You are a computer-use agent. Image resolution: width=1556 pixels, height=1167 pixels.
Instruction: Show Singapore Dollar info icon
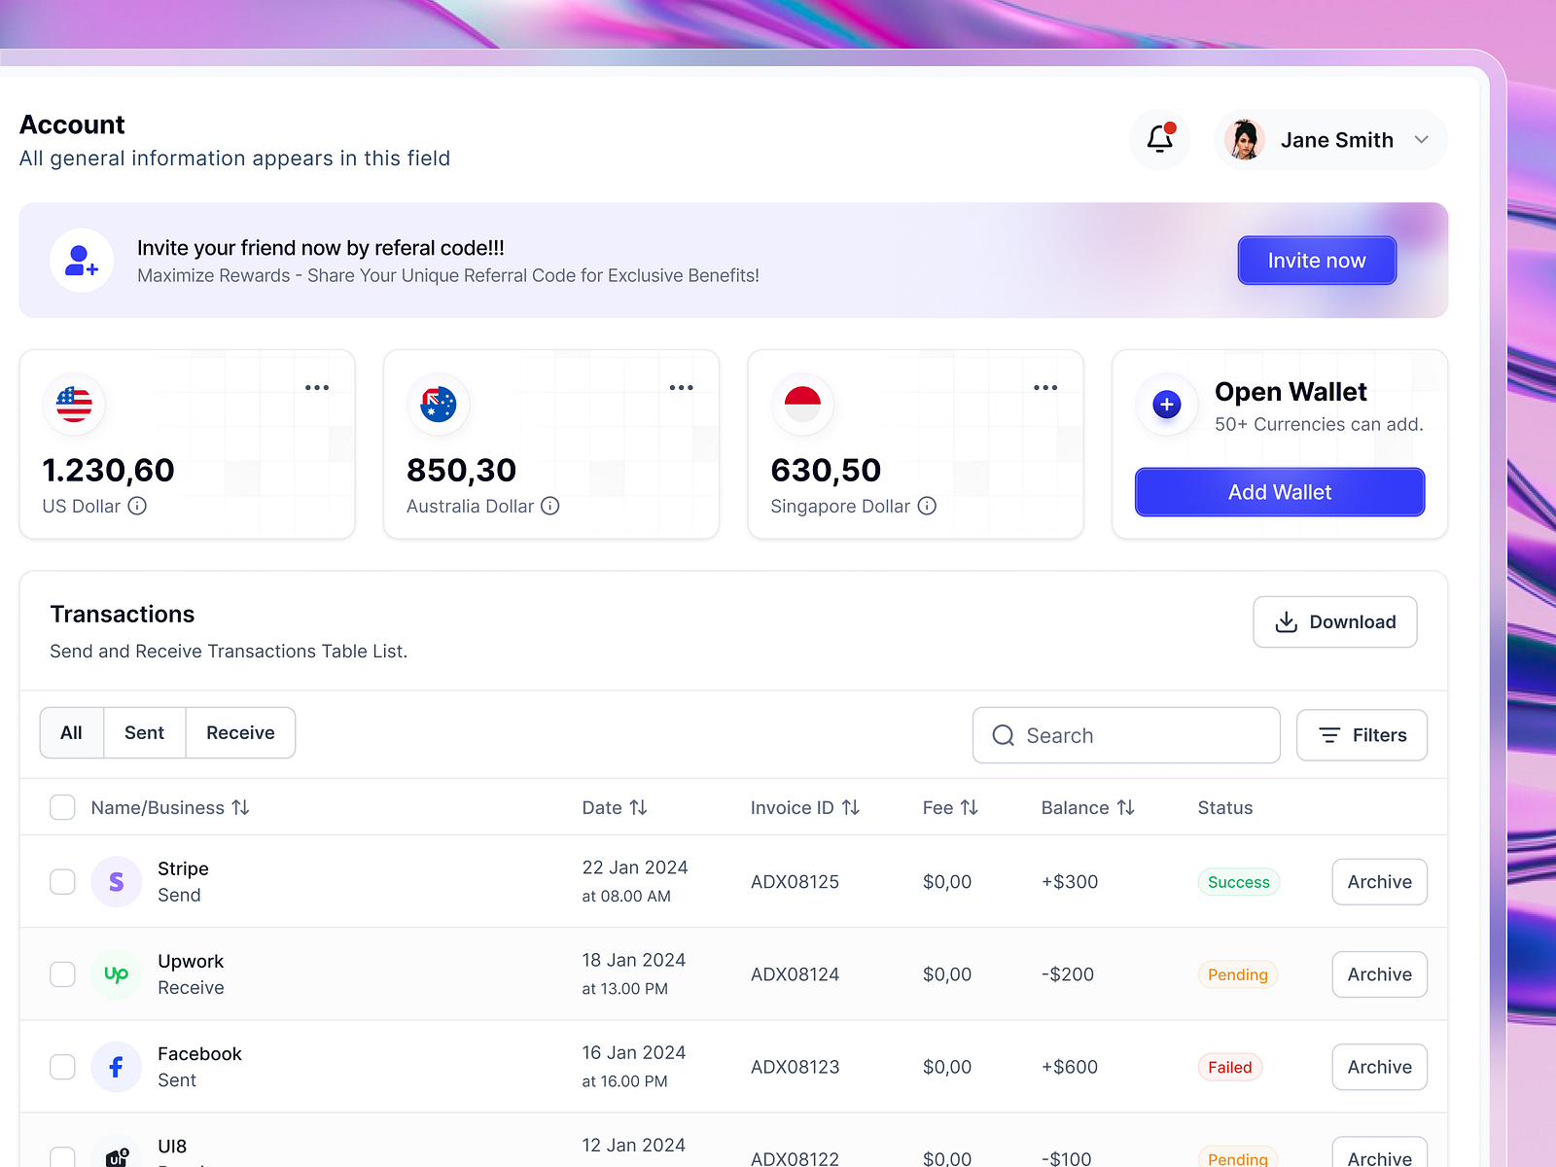[x=928, y=506]
